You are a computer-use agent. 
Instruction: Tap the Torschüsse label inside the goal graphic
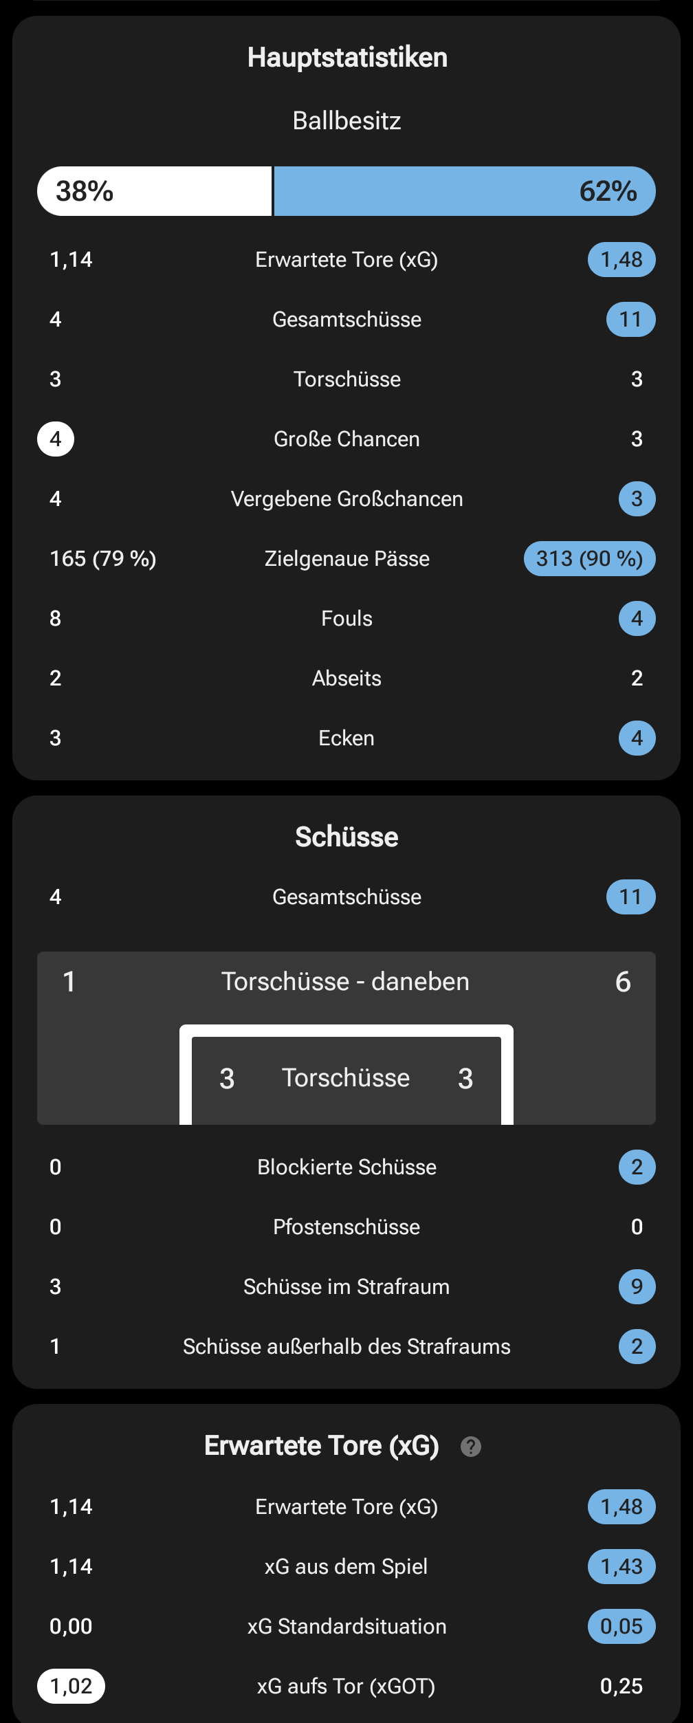coord(346,1077)
